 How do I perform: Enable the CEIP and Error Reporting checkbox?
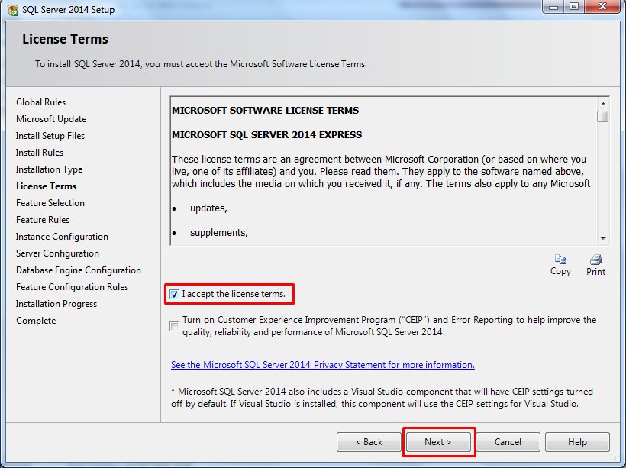coord(175,326)
